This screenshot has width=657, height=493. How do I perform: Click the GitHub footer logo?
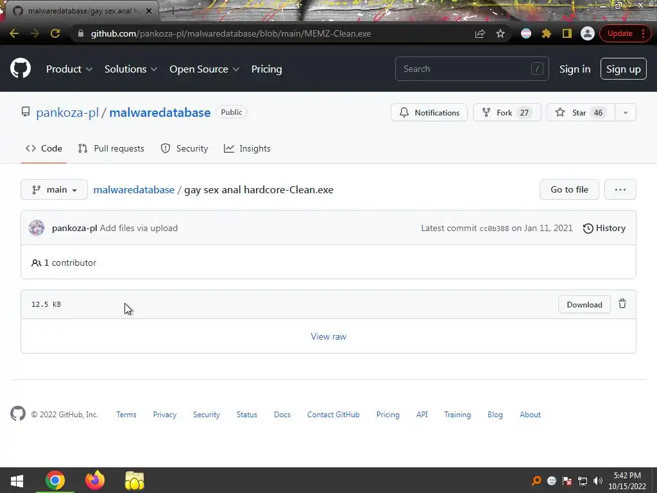click(17, 414)
